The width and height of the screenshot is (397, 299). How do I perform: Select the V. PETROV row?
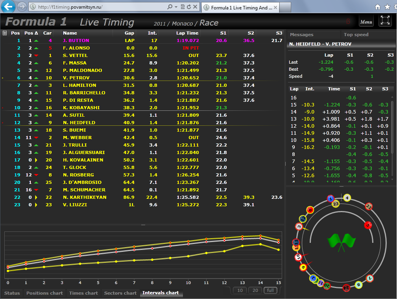pyautogui.click(x=142, y=78)
